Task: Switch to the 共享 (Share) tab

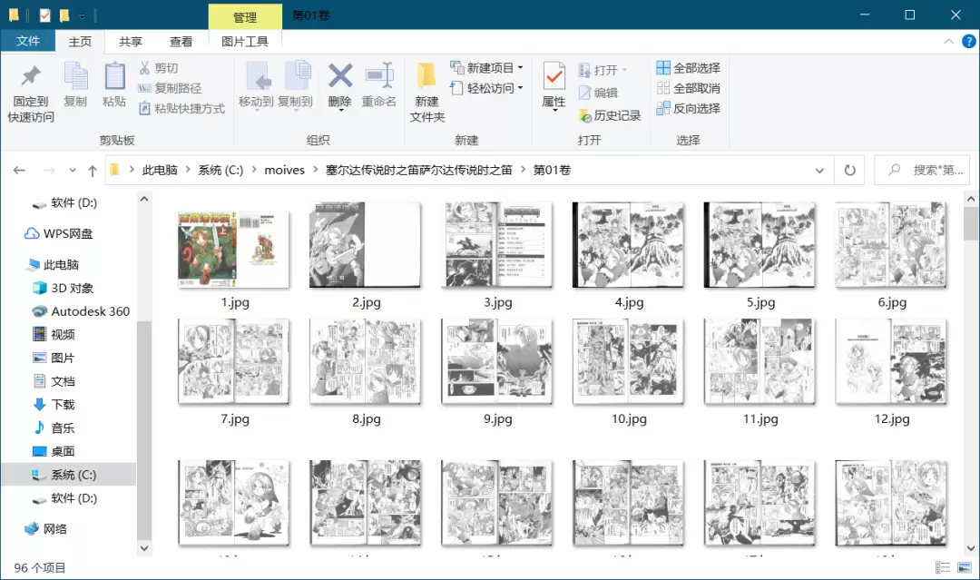Action: 131,41
